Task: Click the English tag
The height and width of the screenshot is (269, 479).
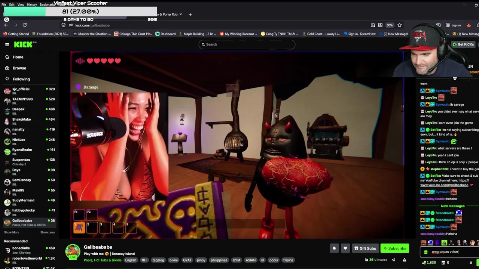Action: pyautogui.click(x=131, y=260)
